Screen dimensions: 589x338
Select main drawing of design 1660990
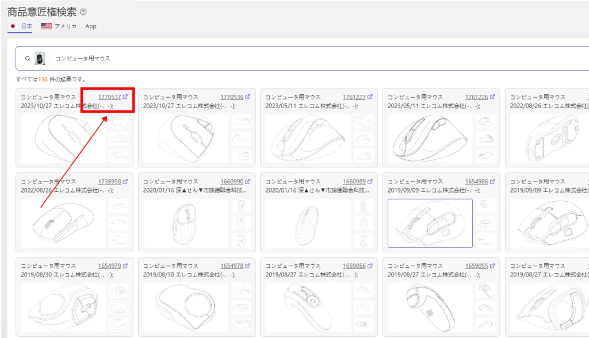186,223
